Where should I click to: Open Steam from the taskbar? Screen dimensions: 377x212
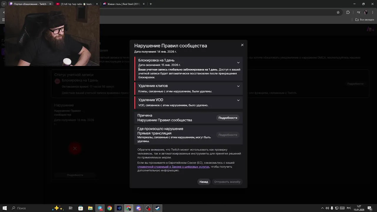(x=158, y=208)
